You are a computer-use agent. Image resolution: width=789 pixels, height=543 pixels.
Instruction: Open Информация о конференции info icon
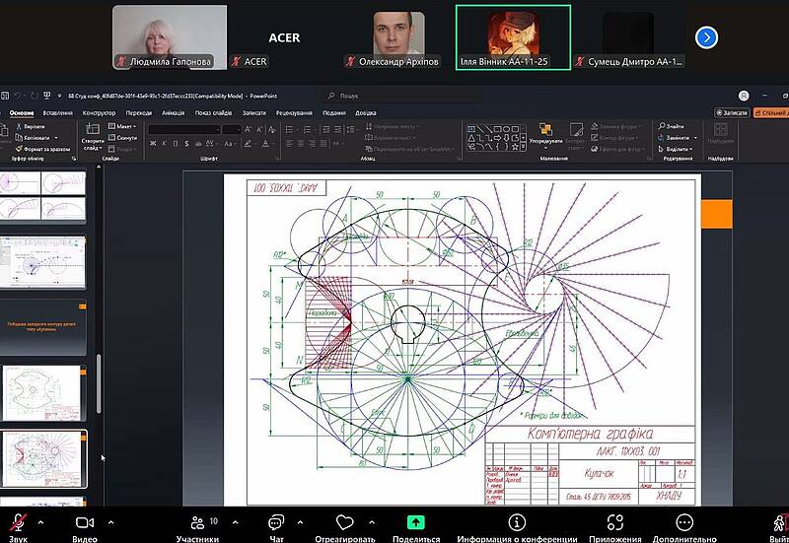point(517,522)
